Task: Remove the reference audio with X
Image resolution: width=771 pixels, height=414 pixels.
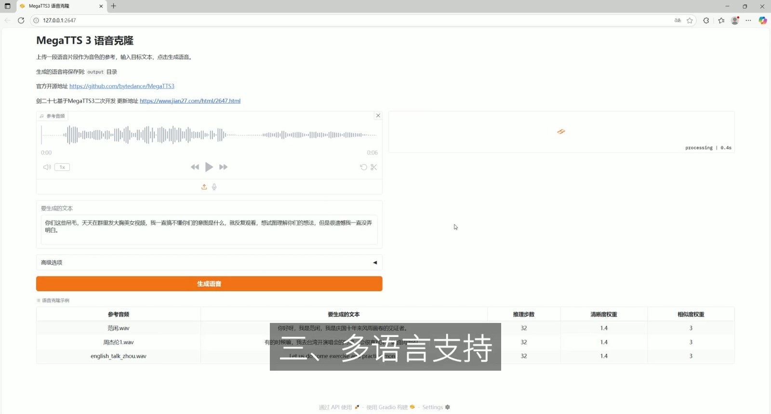Action: [x=378, y=116]
